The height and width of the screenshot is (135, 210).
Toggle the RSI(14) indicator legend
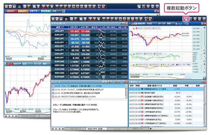click(148, 54)
